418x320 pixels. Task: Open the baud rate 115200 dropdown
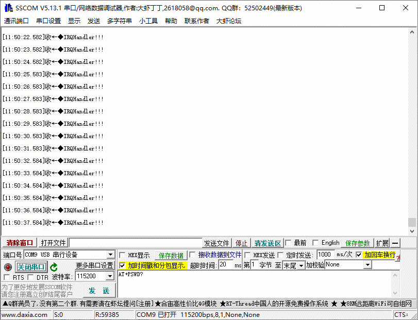click(109, 277)
